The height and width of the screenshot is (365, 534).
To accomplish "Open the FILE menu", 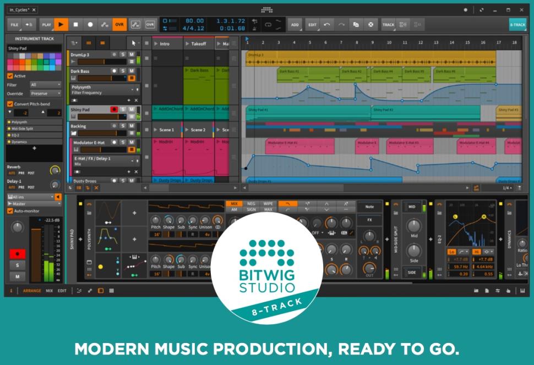I will pos(14,25).
